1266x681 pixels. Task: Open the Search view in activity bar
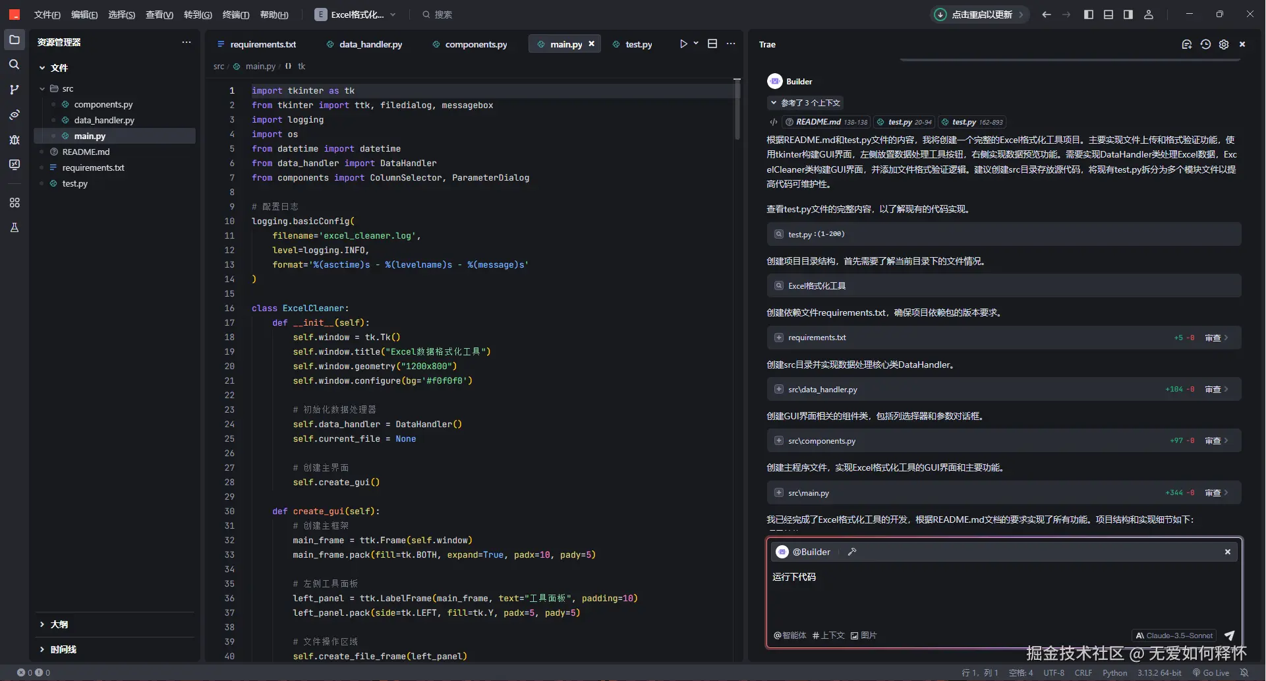(14, 65)
